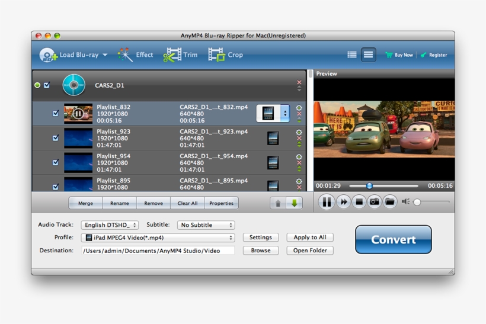Open settings gear for Playlist_954
The height and width of the screenshot is (324, 486).
click(x=299, y=156)
